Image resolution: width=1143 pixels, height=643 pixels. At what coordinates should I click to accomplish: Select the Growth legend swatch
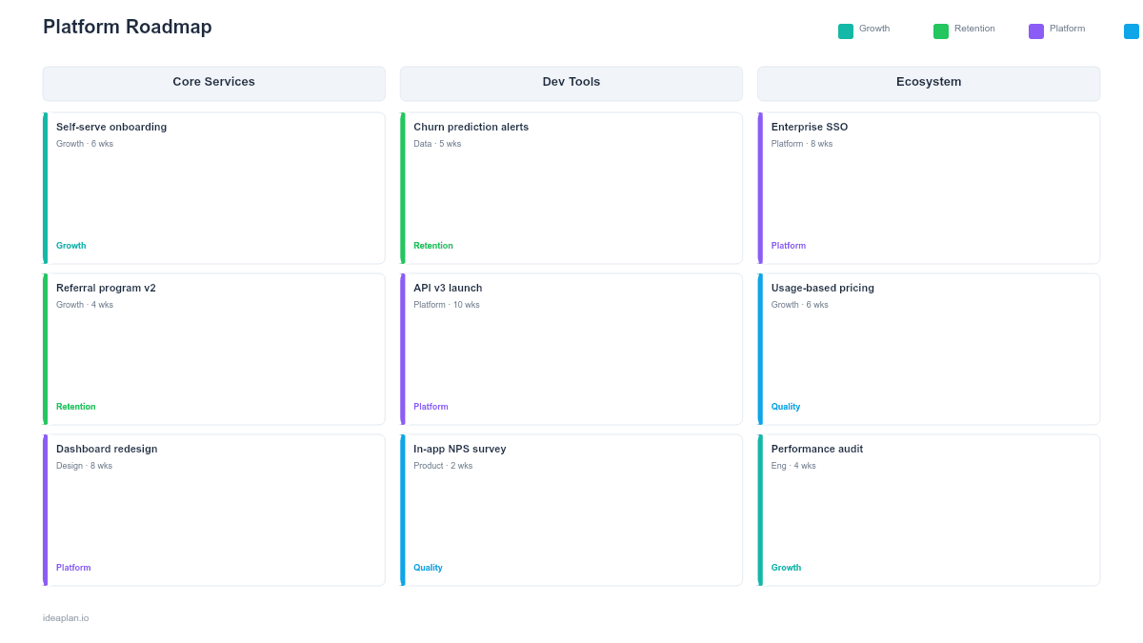(845, 30)
